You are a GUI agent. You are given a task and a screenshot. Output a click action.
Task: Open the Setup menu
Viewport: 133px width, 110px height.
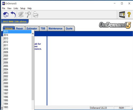coord(23,8)
